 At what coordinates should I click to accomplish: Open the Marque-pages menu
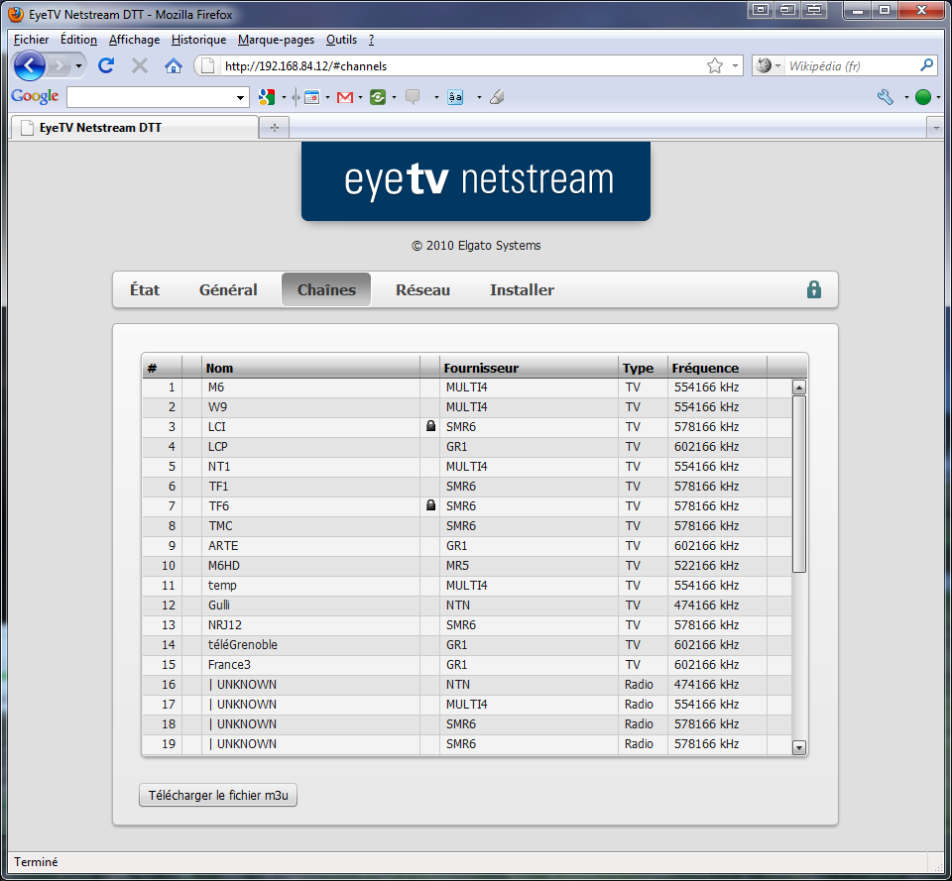276,40
